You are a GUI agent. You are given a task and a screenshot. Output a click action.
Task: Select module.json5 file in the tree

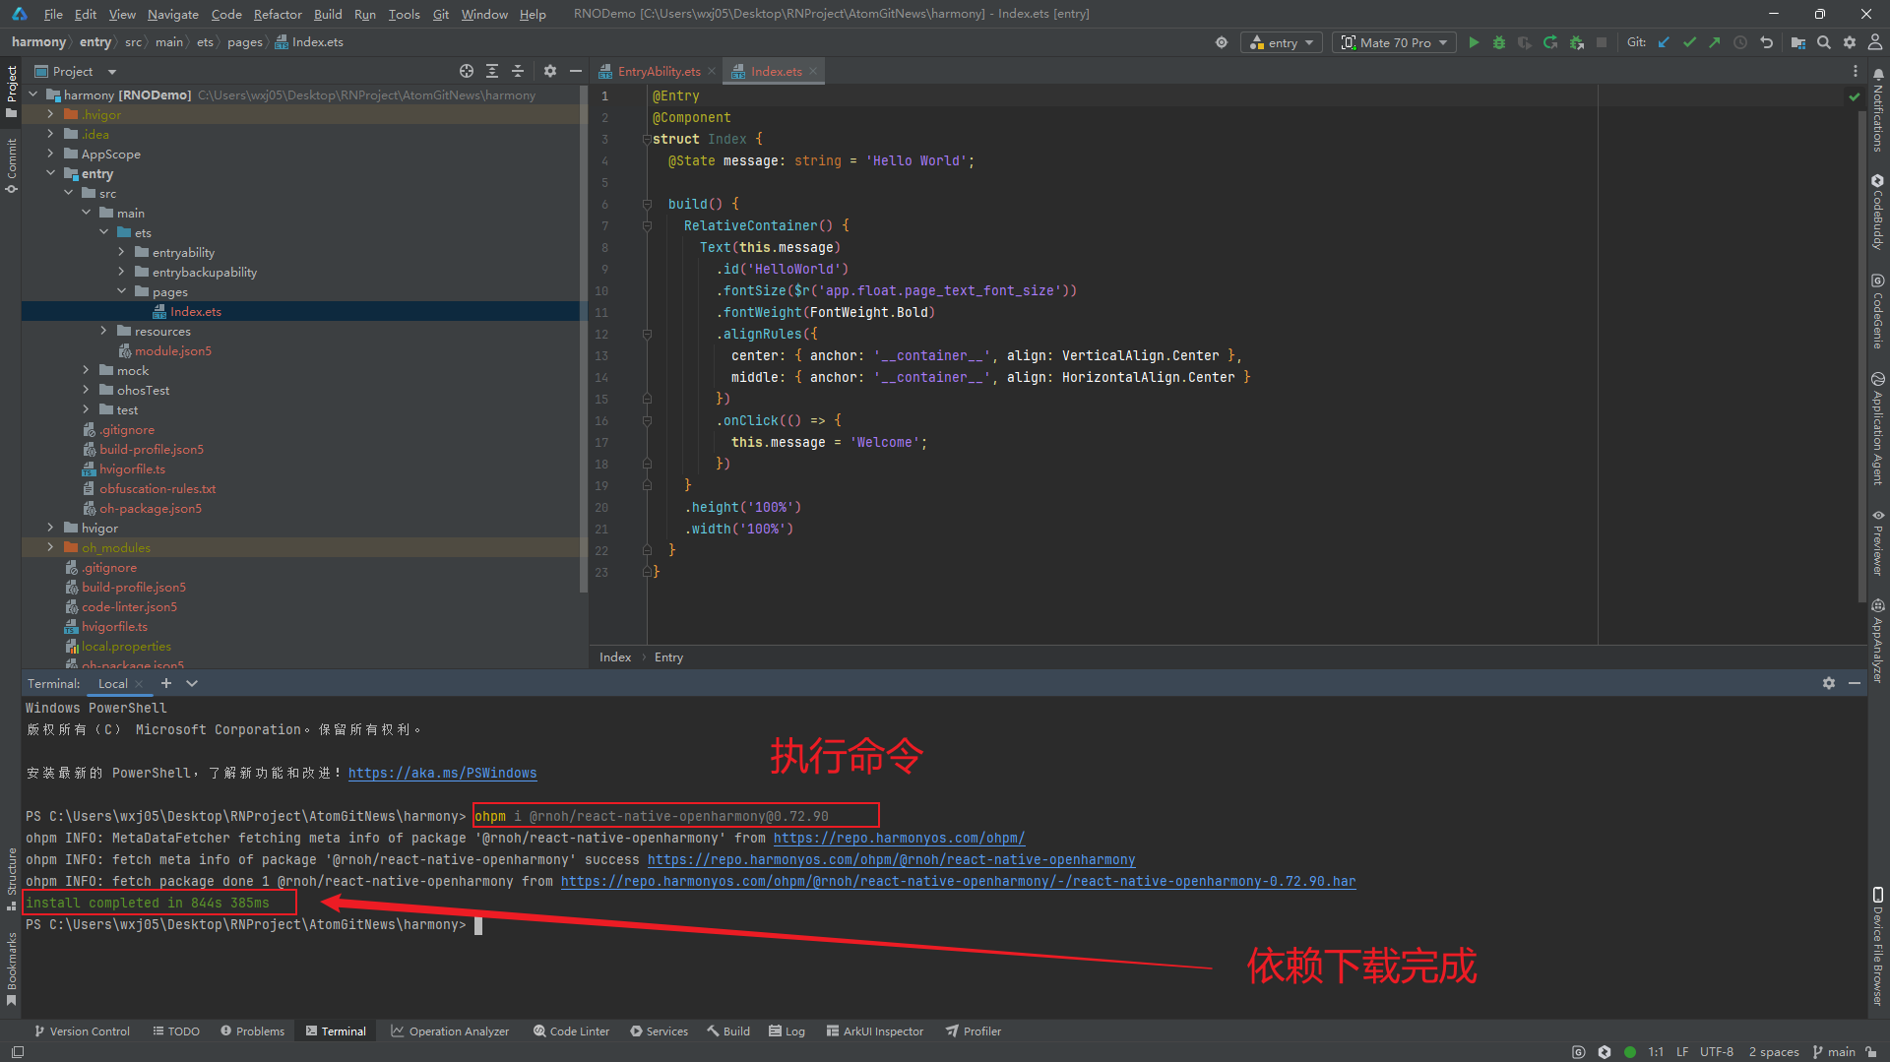172,350
